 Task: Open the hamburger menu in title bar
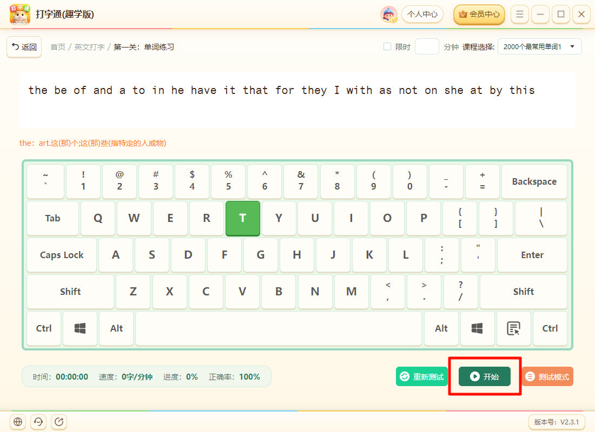coord(519,15)
